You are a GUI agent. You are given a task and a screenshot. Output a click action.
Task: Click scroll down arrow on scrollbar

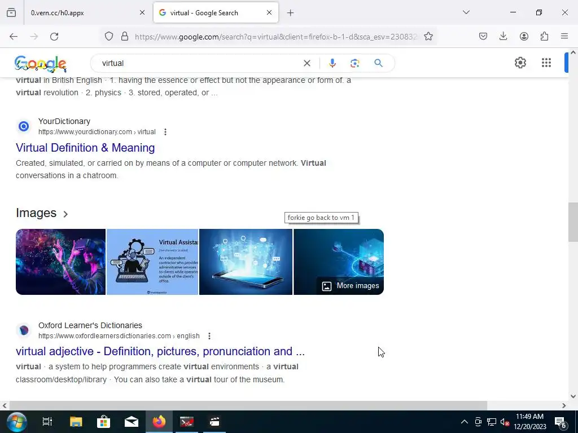point(573,396)
